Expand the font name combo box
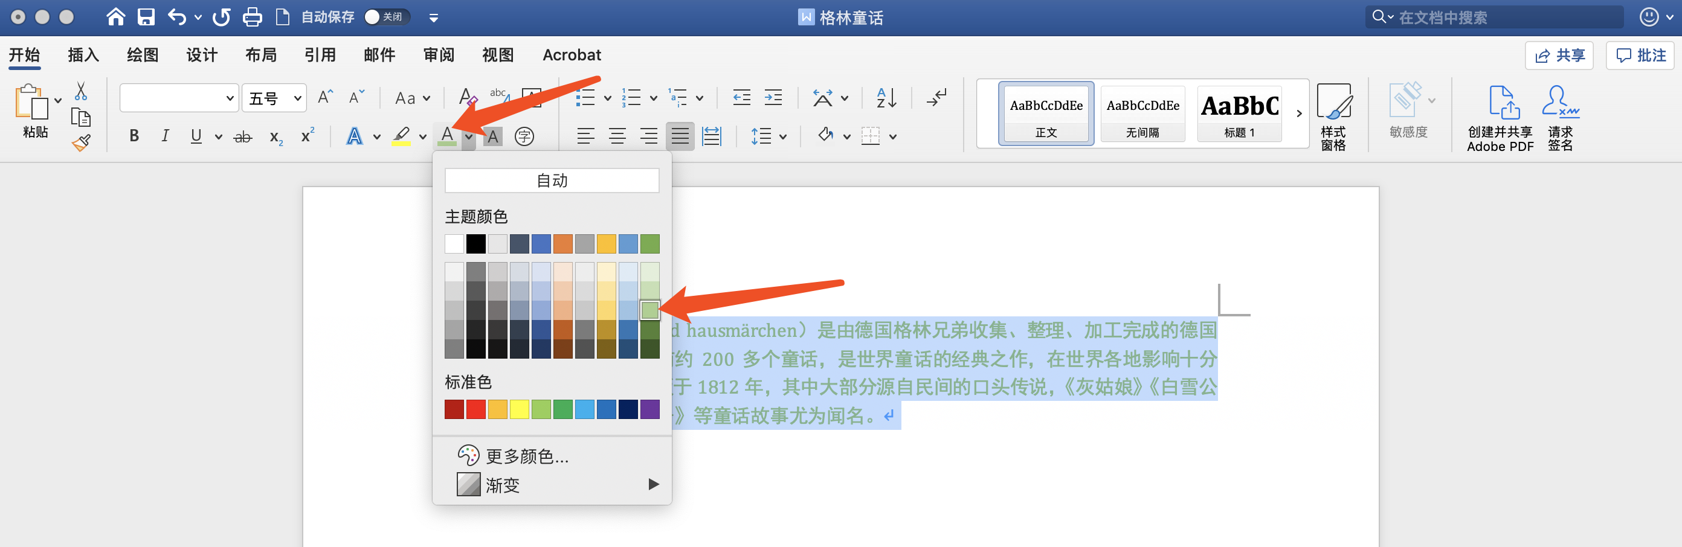1682x547 pixels. pos(229,98)
